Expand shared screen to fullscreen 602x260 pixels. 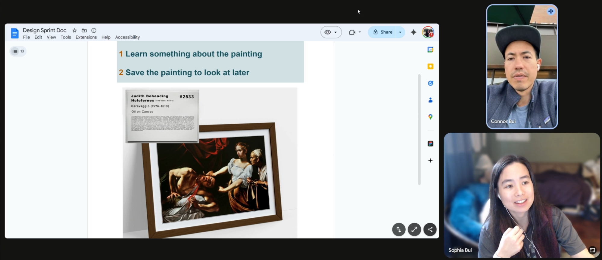414,230
